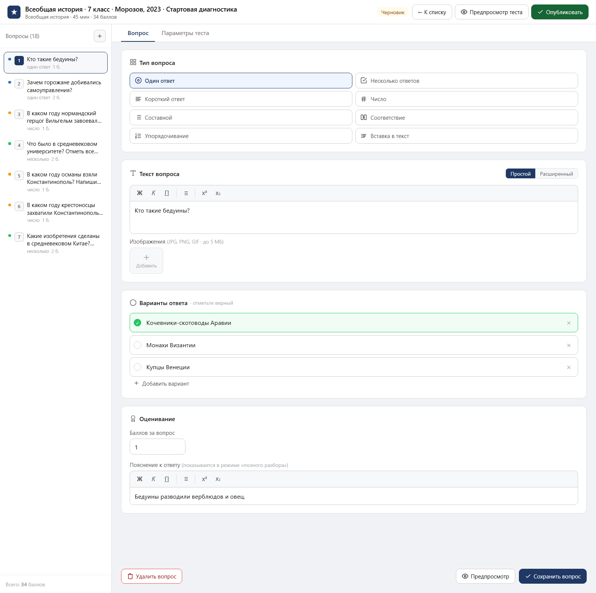Remove answer option 'Монахи Византии'
The height and width of the screenshot is (593, 596).
point(569,345)
